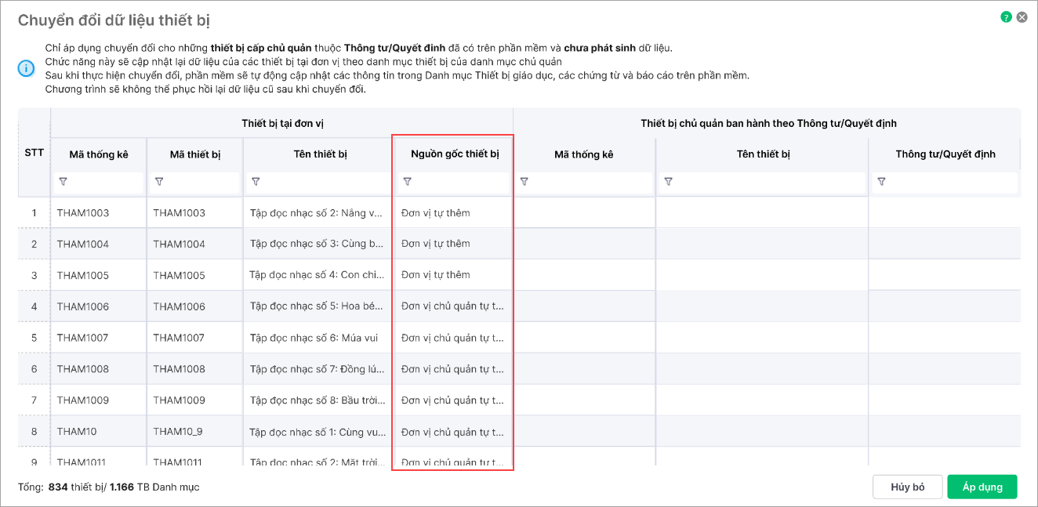
Task: Open filter icon for unit Tên thiết bị column
Action: point(256,182)
